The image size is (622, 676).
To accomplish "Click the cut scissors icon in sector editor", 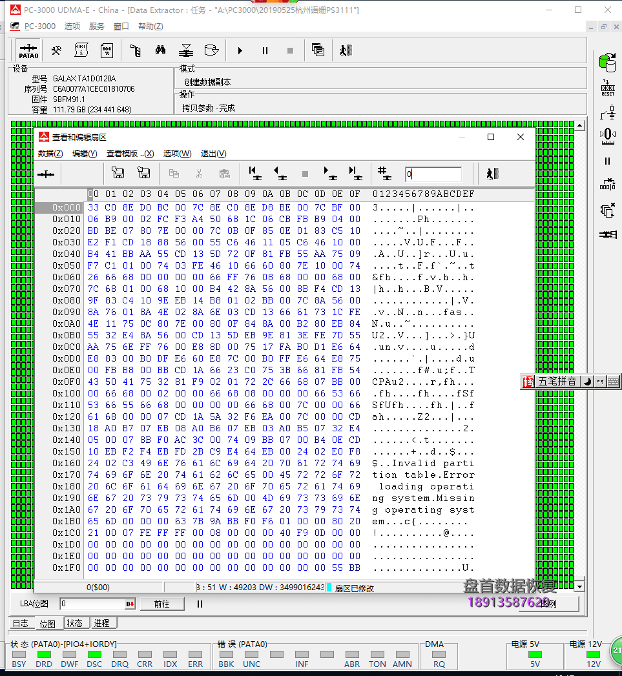I will click(199, 174).
